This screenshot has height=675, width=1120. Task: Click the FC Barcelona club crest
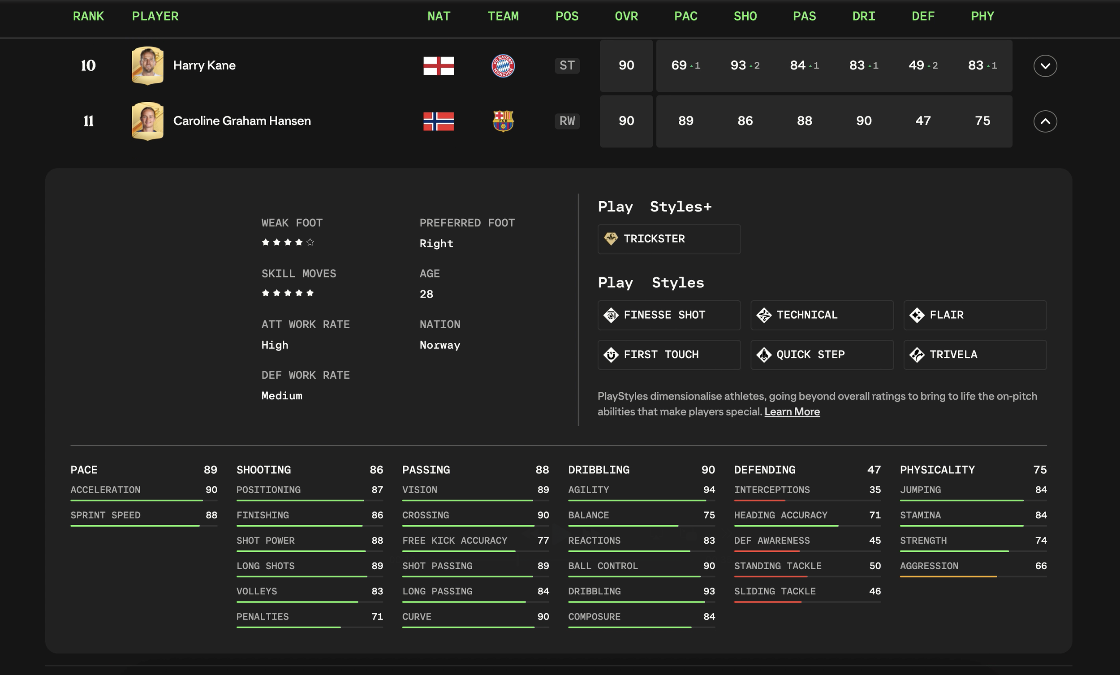(x=503, y=121)
